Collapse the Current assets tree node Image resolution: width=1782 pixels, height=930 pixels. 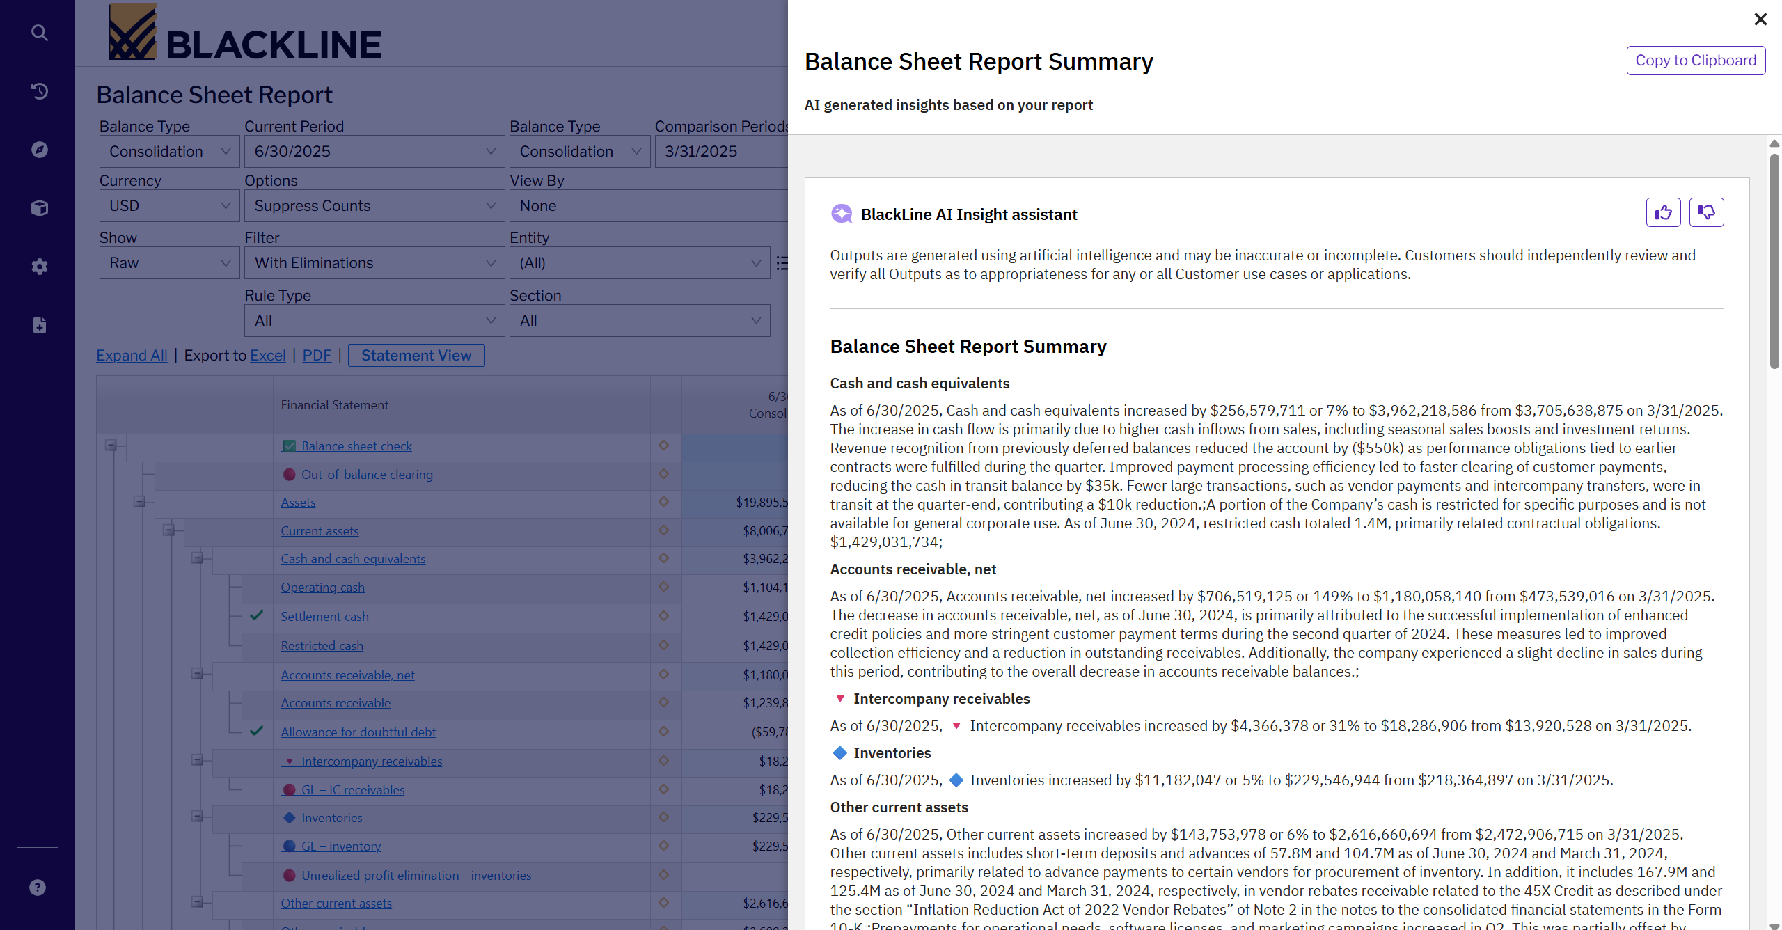point(168,530)
